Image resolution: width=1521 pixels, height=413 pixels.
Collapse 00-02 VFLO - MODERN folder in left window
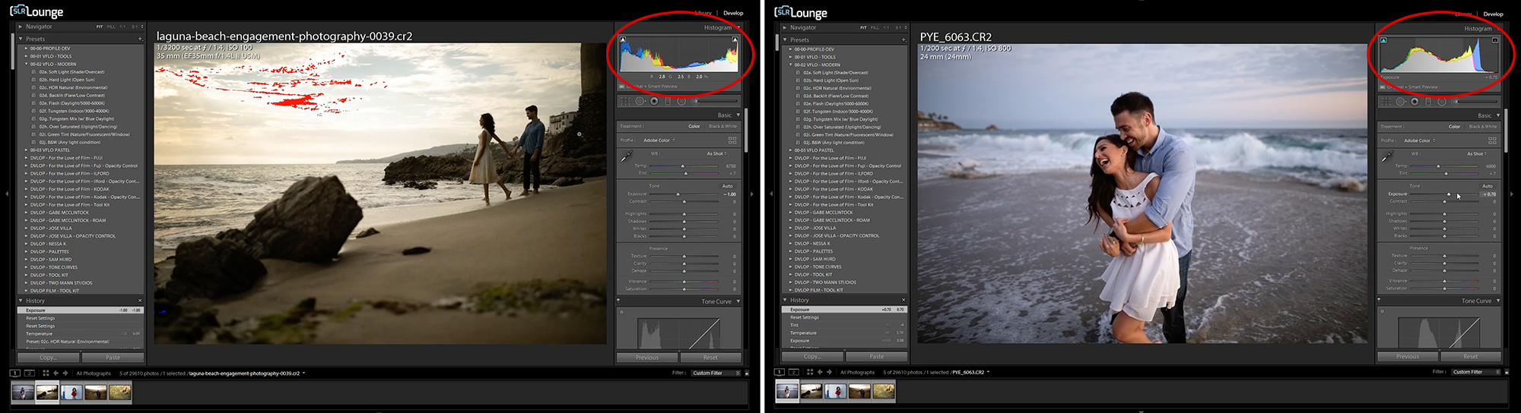[x=26, y=64]
